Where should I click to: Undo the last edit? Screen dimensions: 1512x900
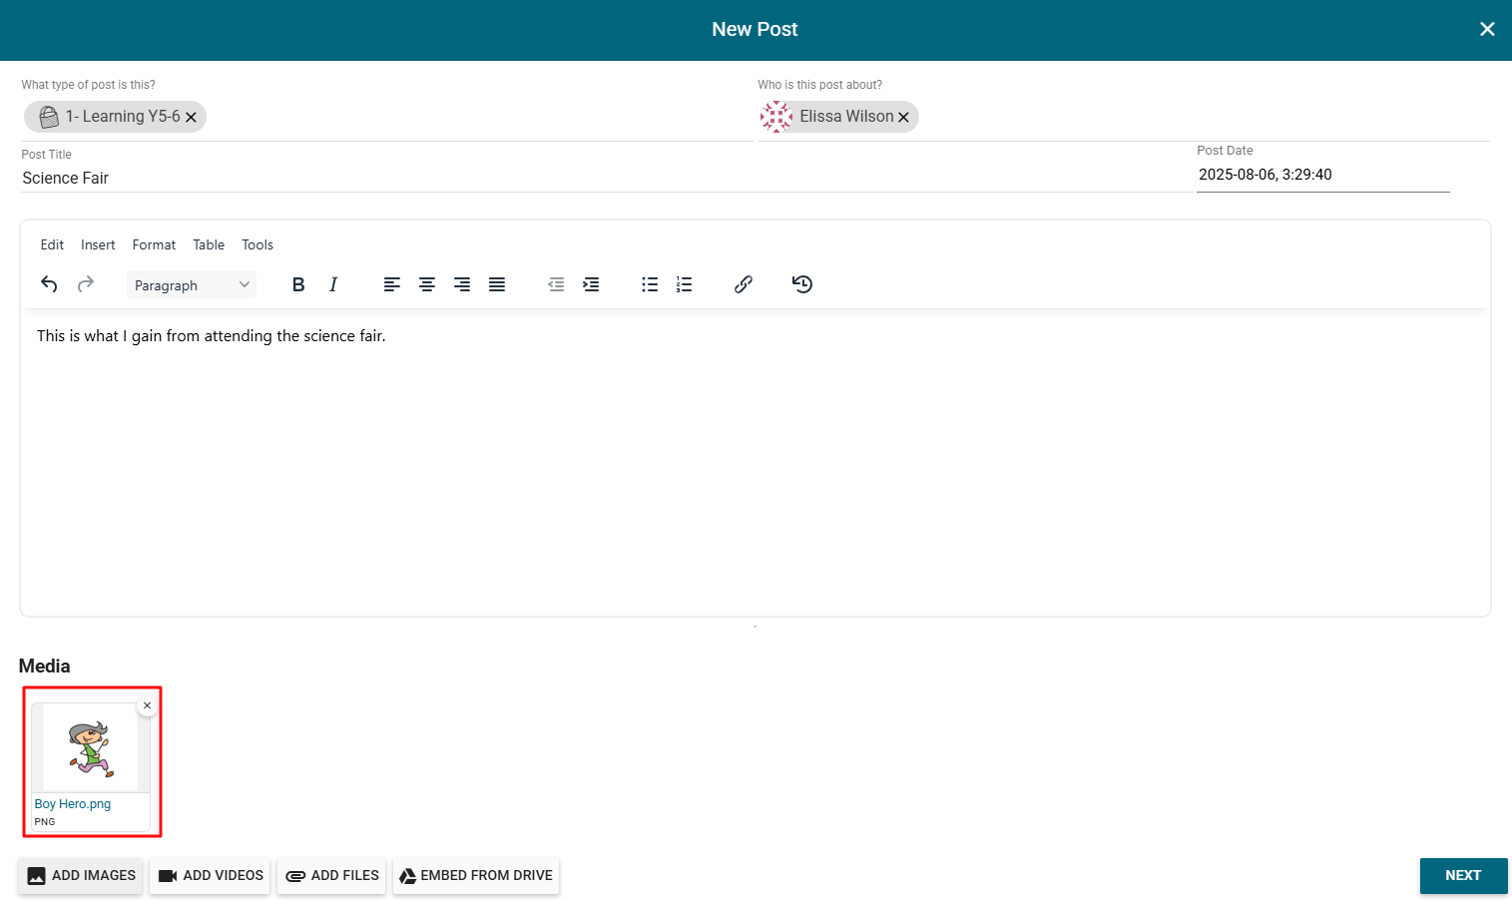(49, 284)
